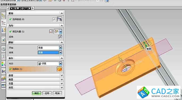This screenshot has height=100, width=182.
Task: Click the sketch section icon beside 选择曲线
Action: 54,19
